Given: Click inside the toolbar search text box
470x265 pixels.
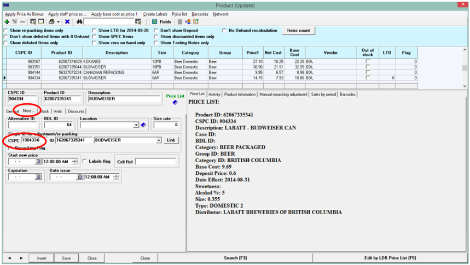Looking at the screenshot, I should 109,22.
